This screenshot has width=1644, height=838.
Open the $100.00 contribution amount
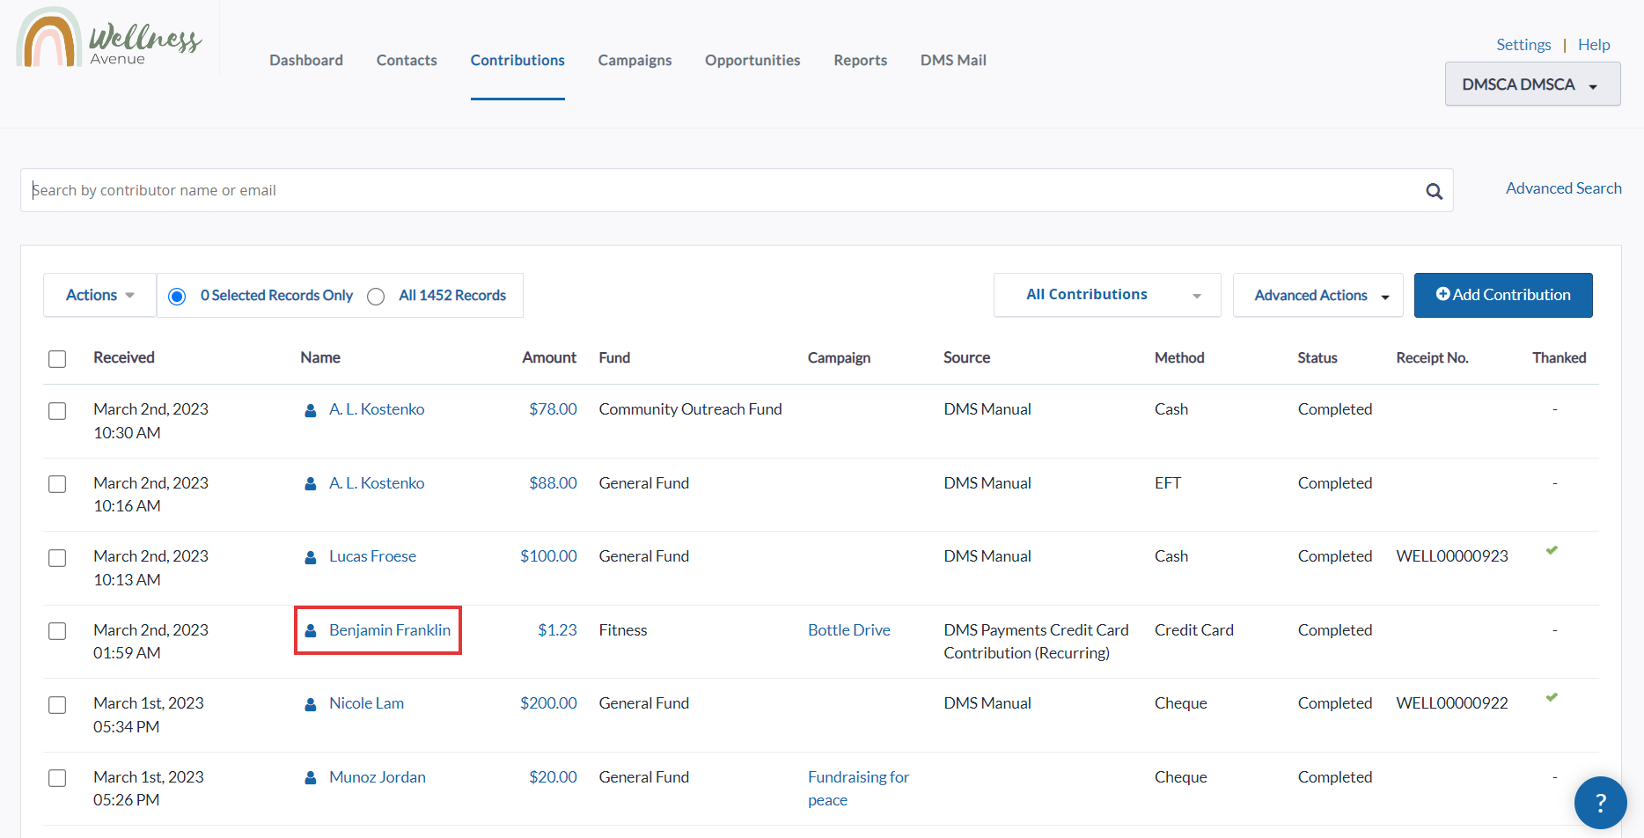[x=548, y=556]
